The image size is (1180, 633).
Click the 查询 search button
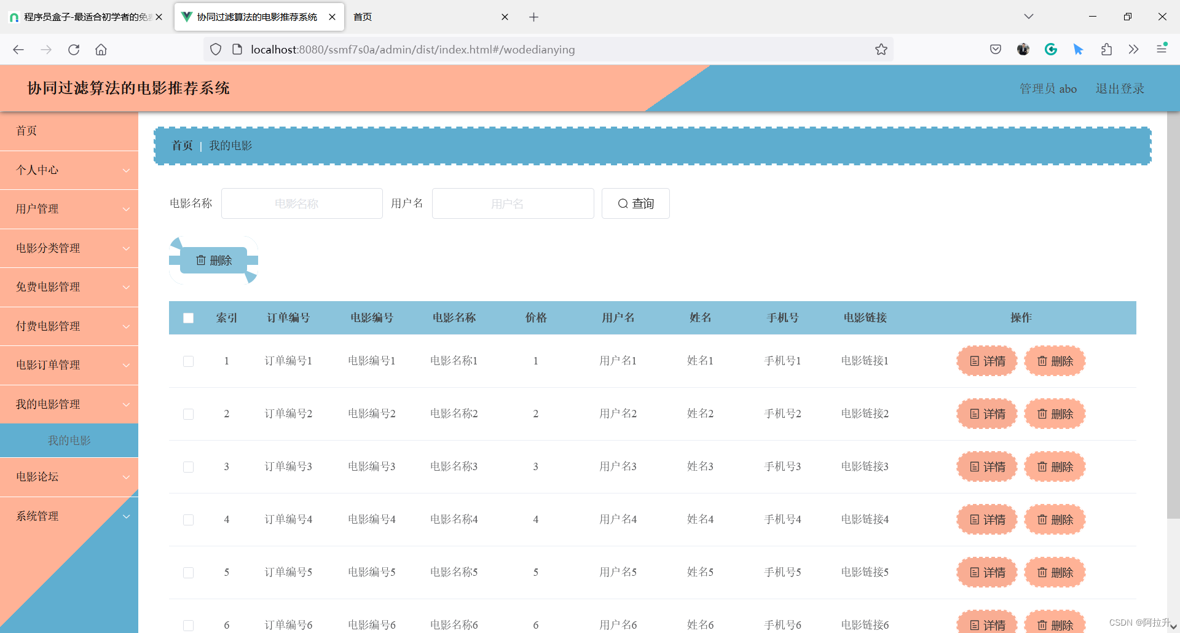tap(635, 203)
